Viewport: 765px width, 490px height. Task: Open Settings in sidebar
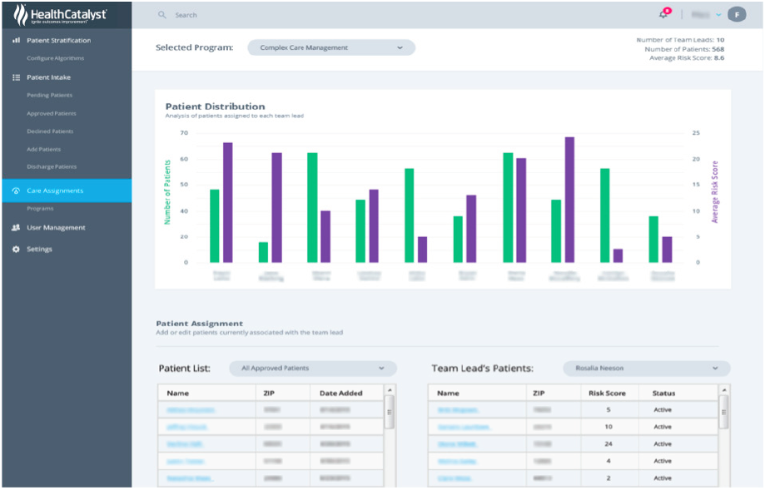click(x=39, y=249)
